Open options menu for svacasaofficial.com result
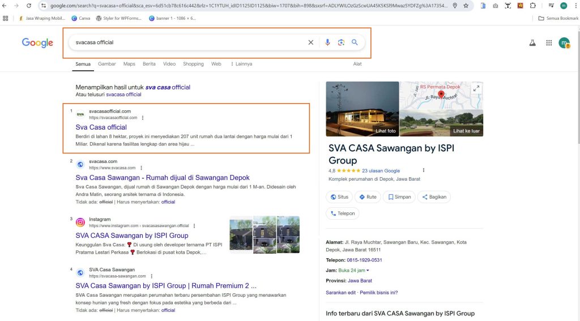 click(x=142, y=118)
